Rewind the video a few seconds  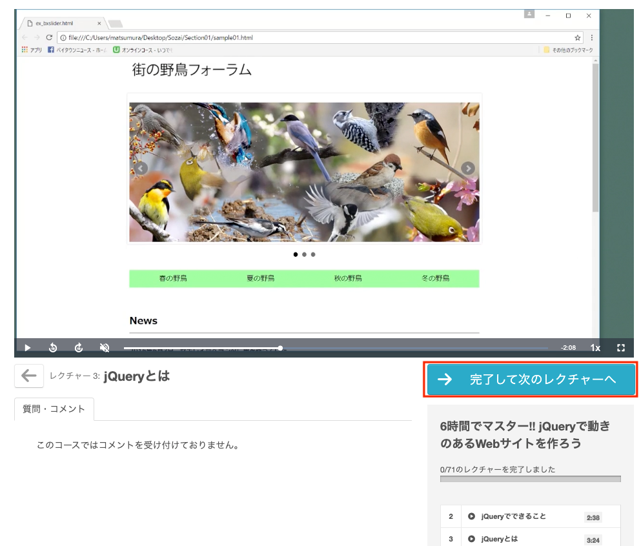[53, 348]
